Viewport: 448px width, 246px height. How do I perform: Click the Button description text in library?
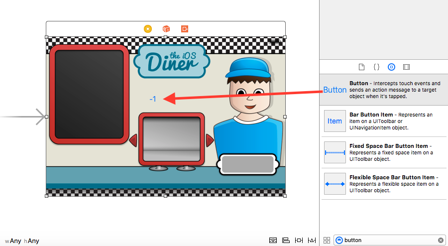click(x=395, y=90)
